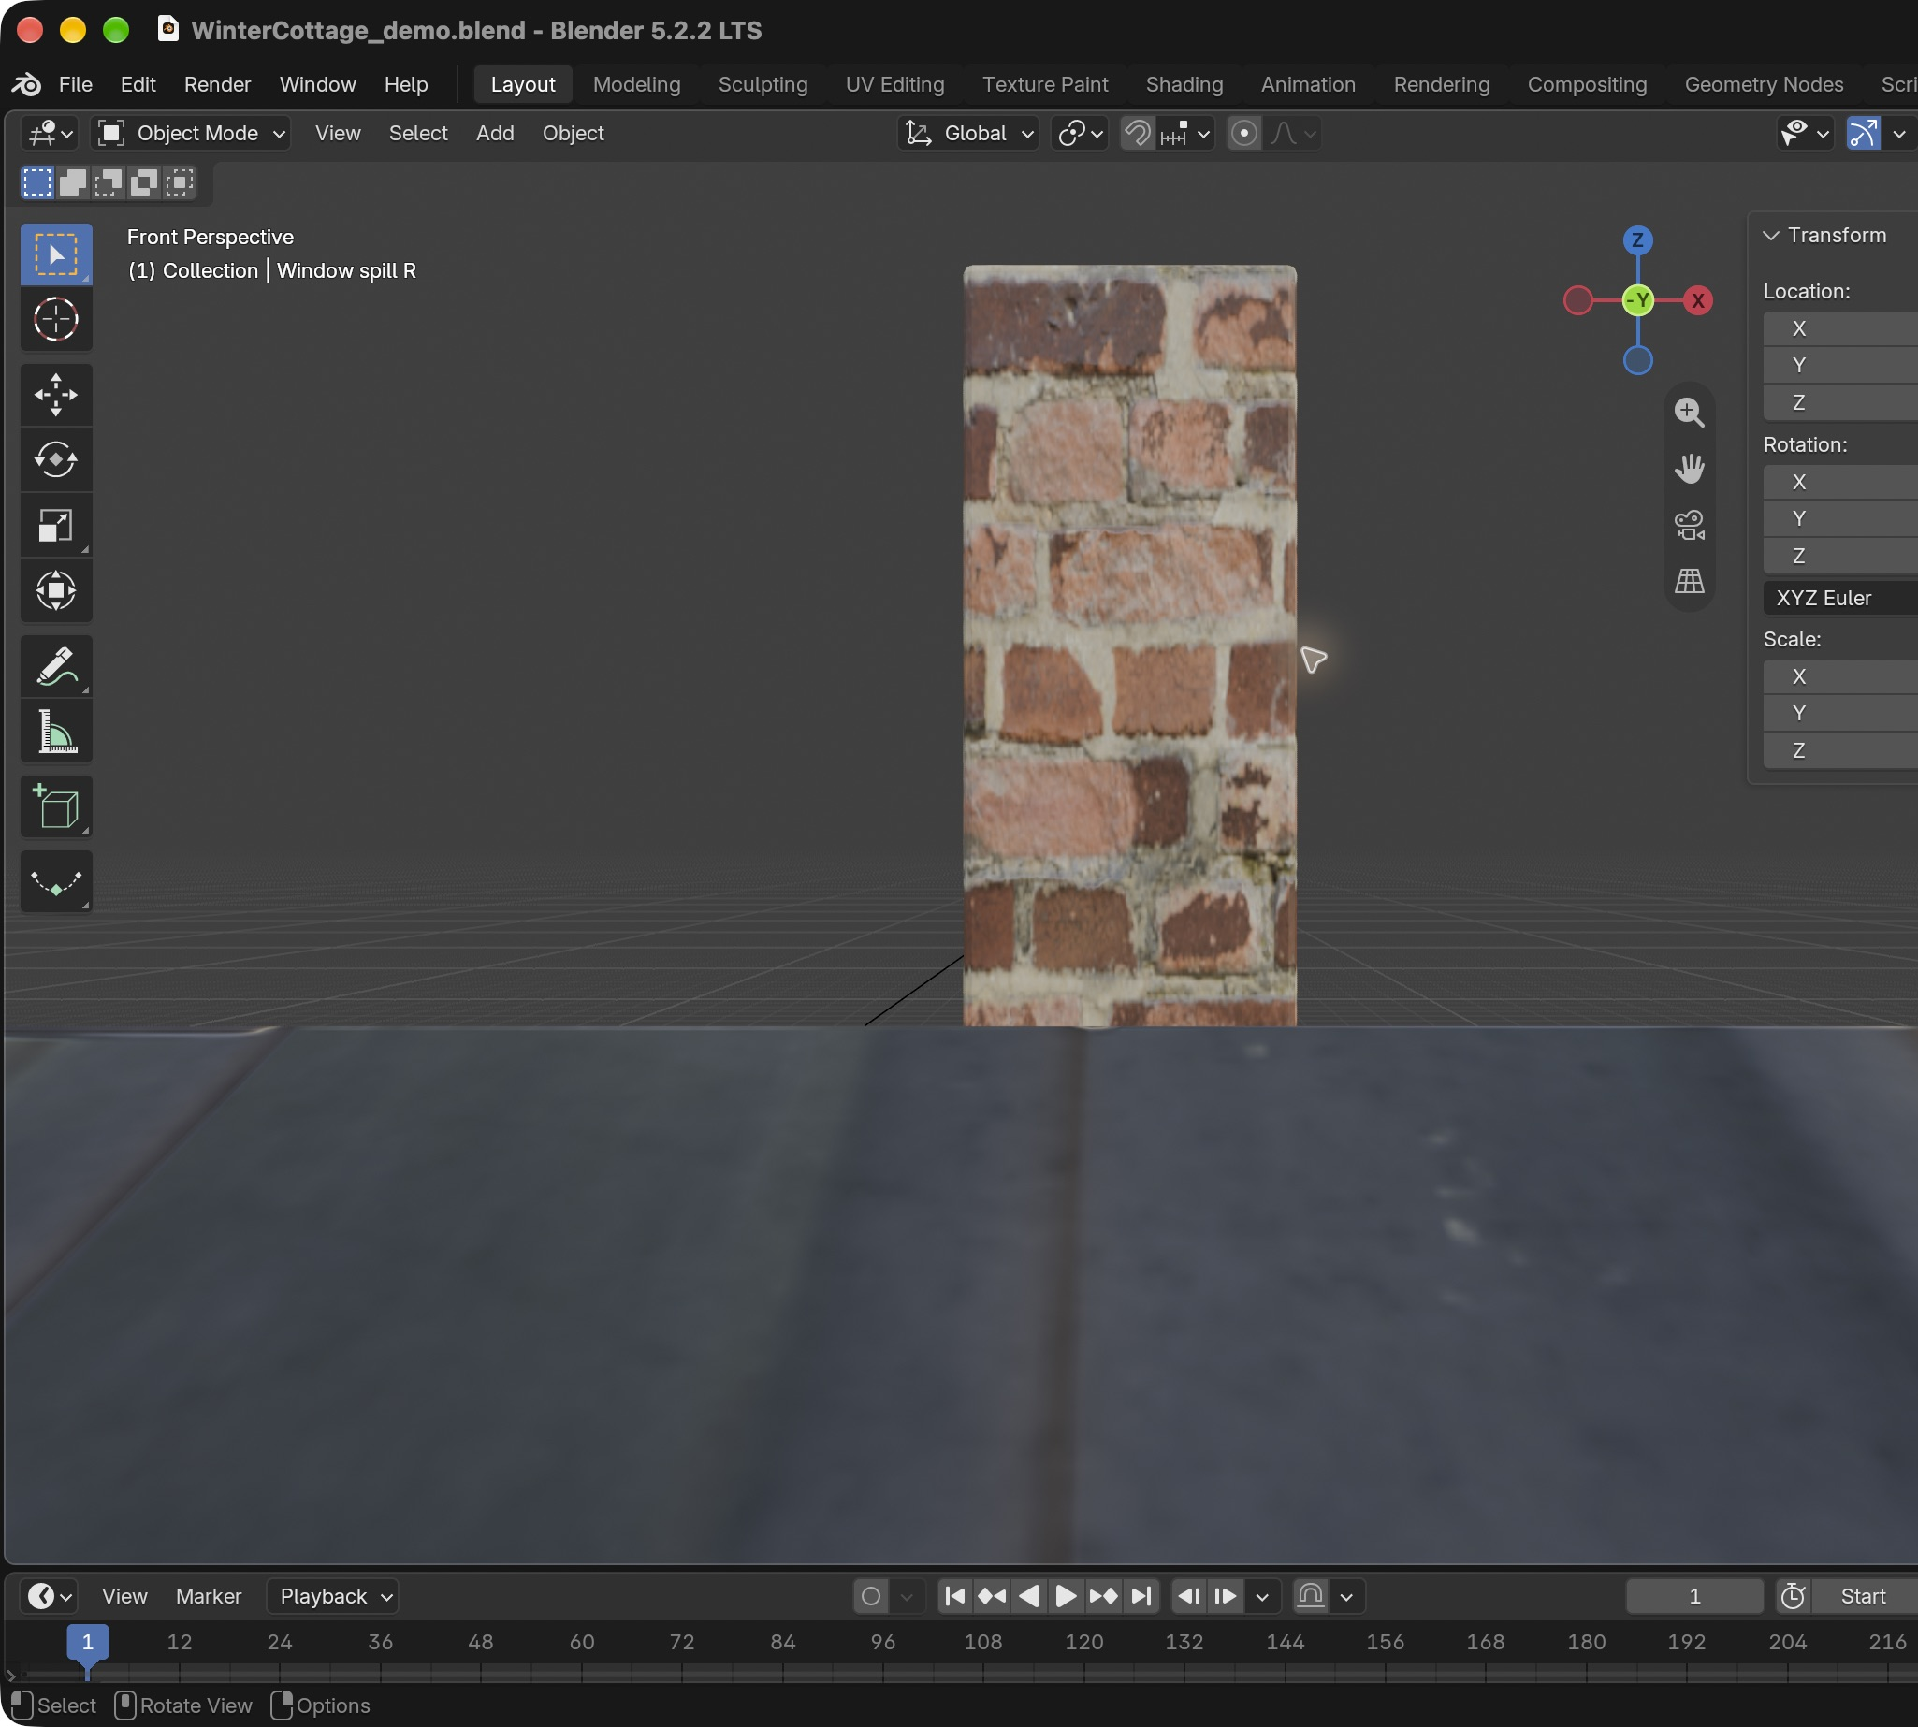Toggle proportional editing
Screen dimensions: 1918x1727
coord(1244,133)
